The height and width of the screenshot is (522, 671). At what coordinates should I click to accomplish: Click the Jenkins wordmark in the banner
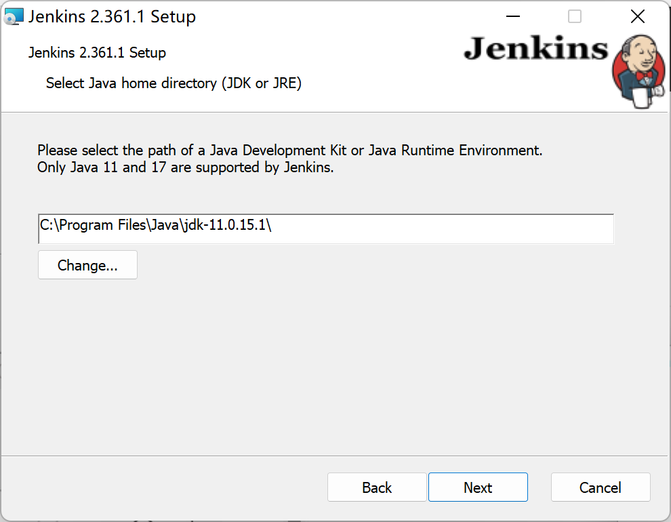pos(535,48)
